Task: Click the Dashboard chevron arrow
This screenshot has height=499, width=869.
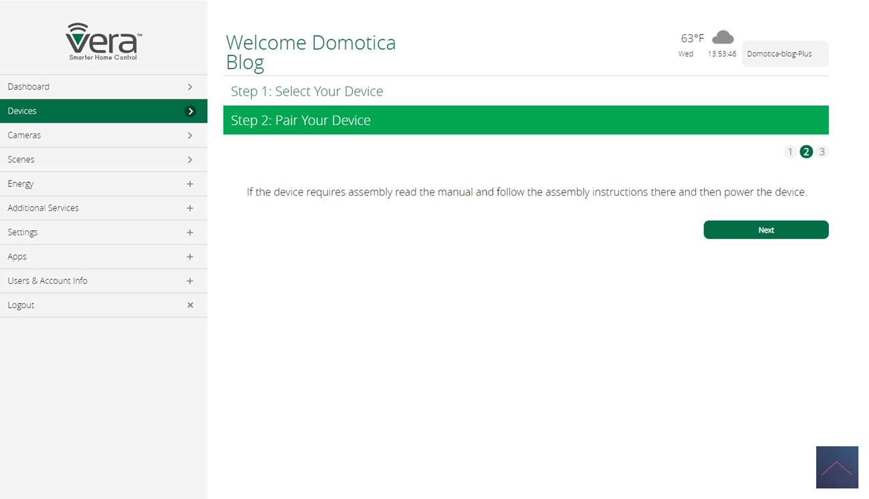Action: point(190,87)
